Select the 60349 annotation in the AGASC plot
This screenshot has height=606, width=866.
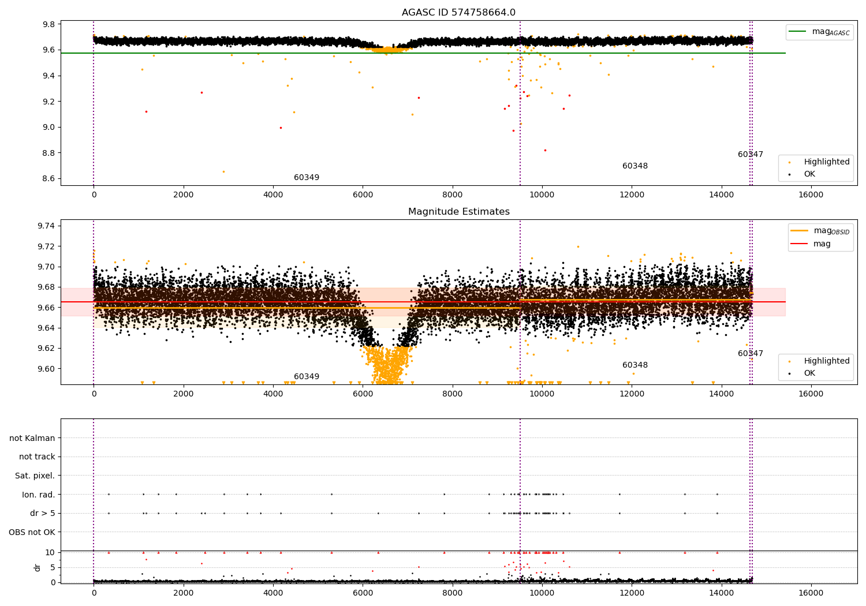(x=307, y=177)
